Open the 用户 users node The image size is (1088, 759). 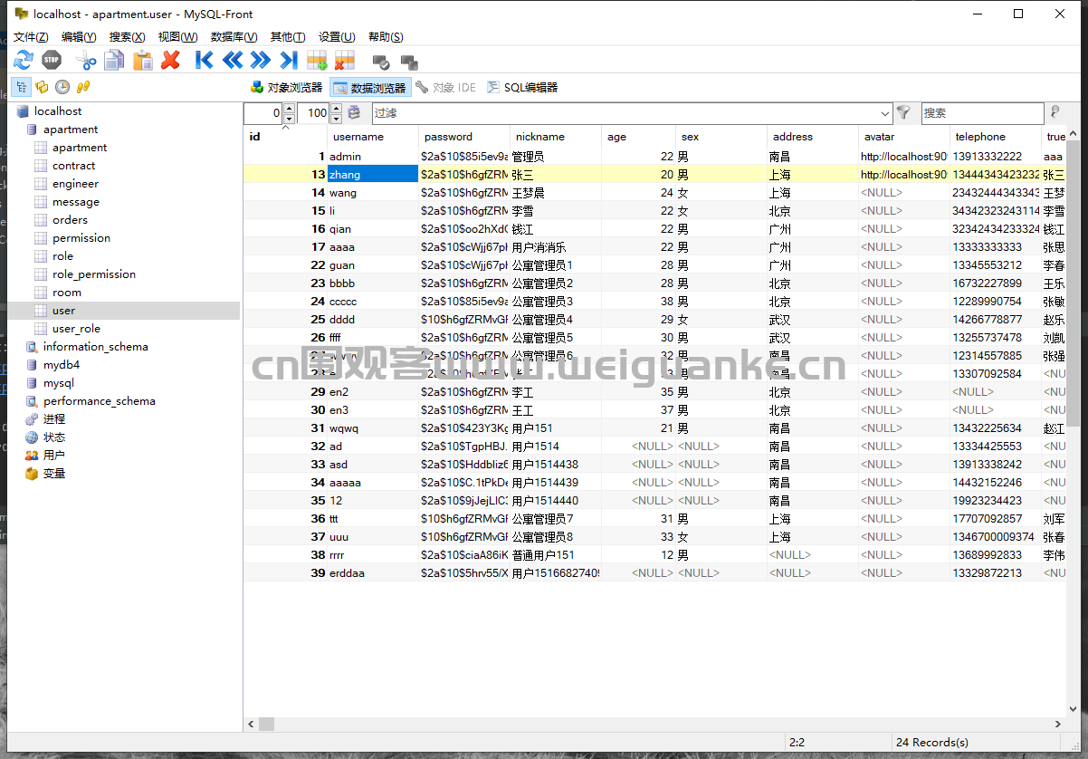[x=54, y=456]
